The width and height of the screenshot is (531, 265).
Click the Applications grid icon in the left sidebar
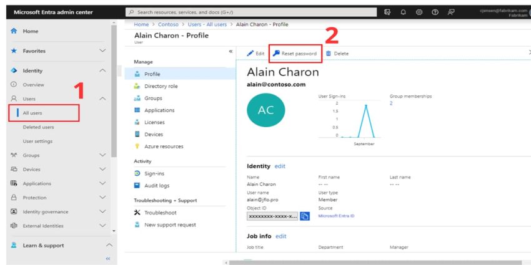coord(14,183)
